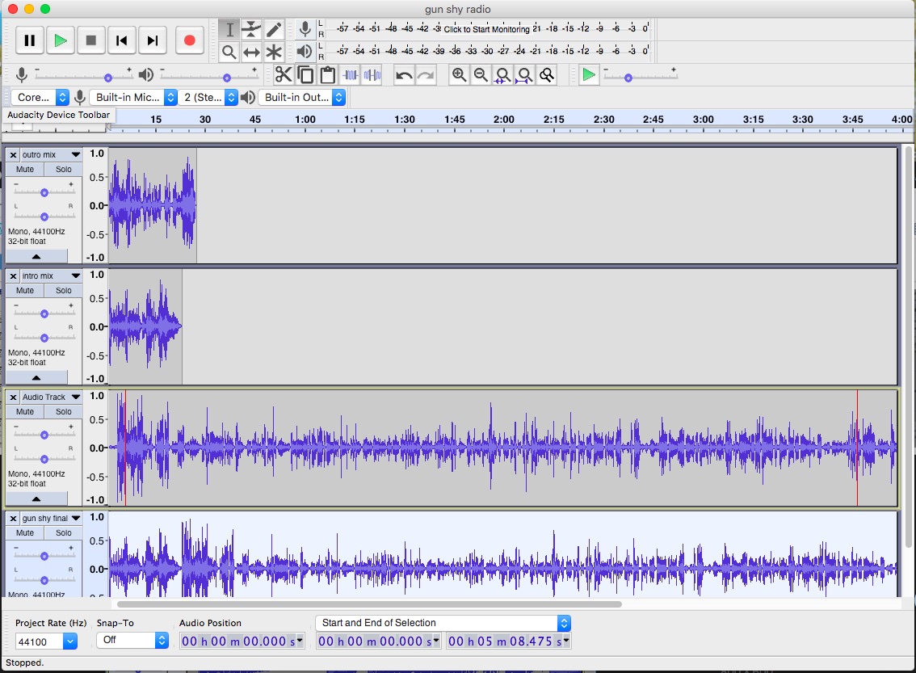Viewport: 916px width, 673px height.
Task: Click Solo on the gun shy final track
Action: (x=63, y=532)
